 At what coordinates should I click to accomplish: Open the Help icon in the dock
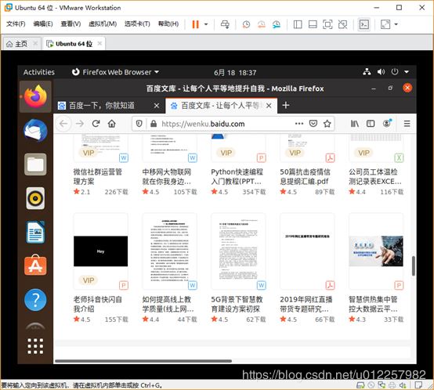[x=35, y=300]
